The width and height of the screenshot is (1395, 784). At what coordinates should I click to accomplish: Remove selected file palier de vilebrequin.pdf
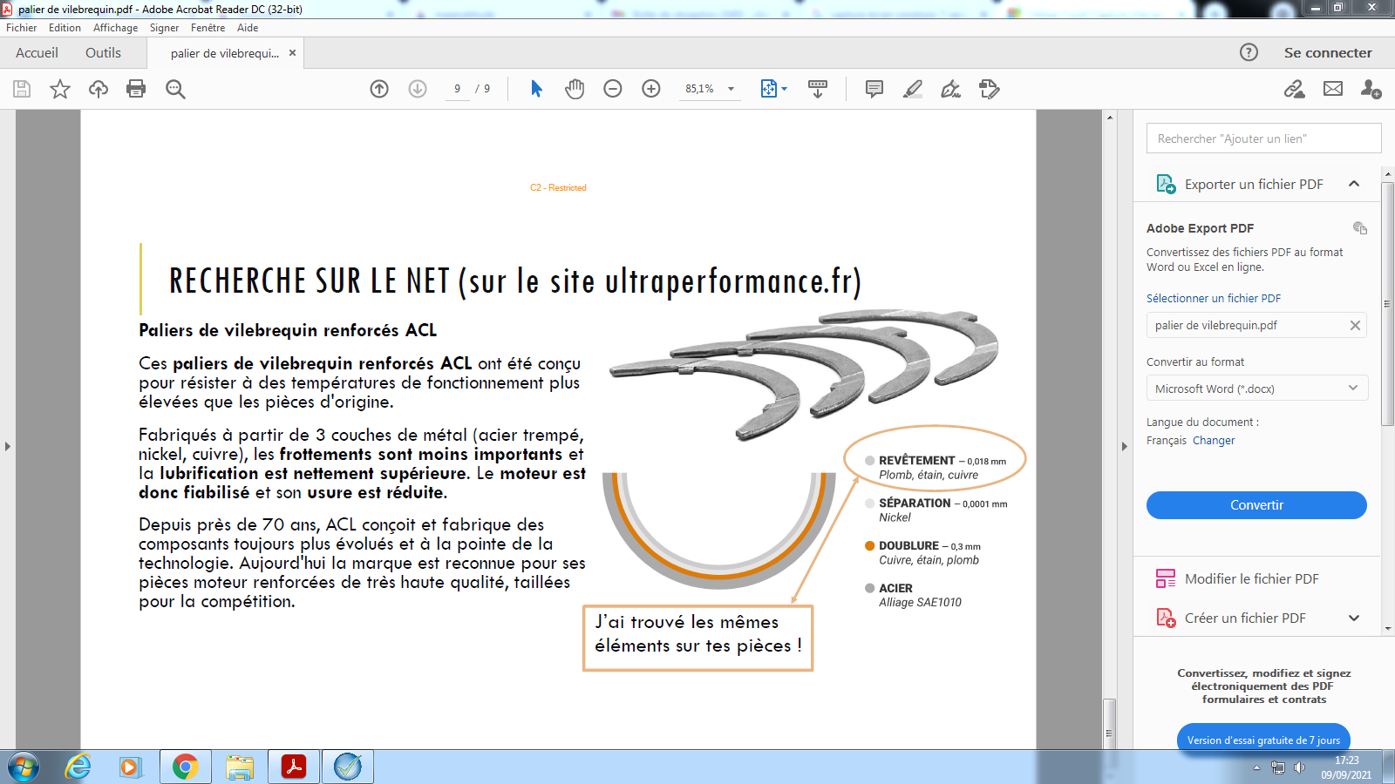coord(1355,326)
